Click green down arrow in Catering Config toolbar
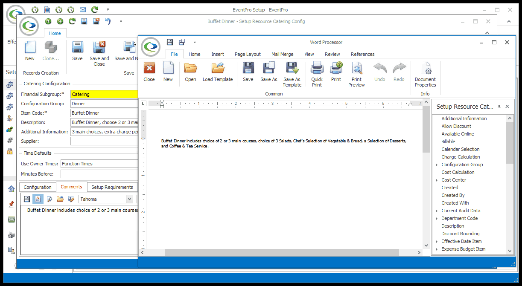The image size is (522, 286). tap(60, 21)
